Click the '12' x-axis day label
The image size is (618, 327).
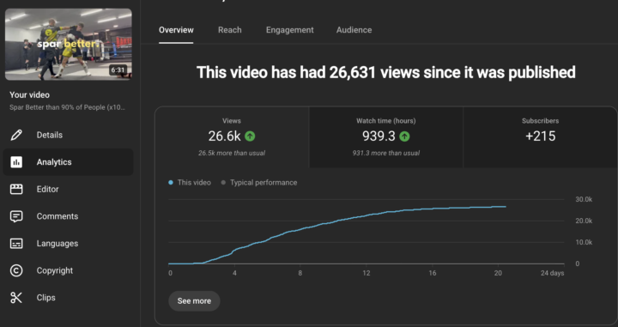click(x=367, y=274)
